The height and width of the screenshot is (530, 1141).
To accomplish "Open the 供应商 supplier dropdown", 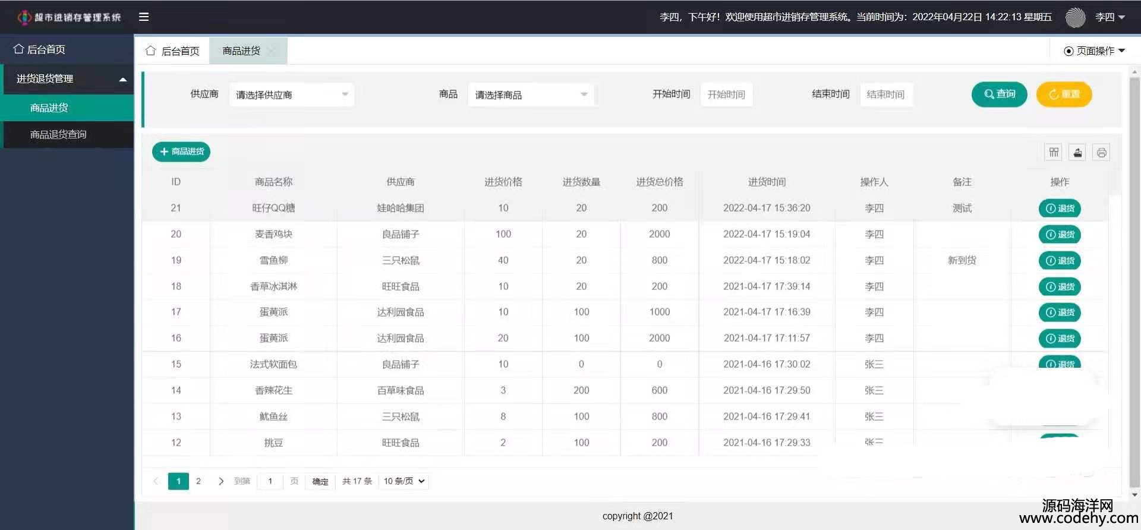I will [x=291, y=95].
